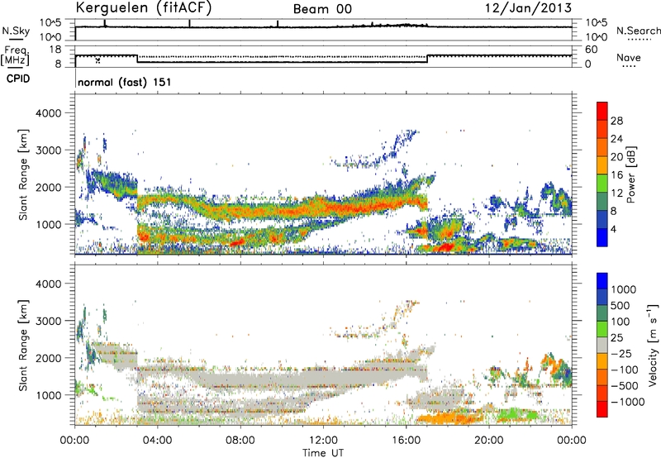Click the noise spike near 05:30 in N.Sky
The image size is (661, 458).
click(190, 23)
